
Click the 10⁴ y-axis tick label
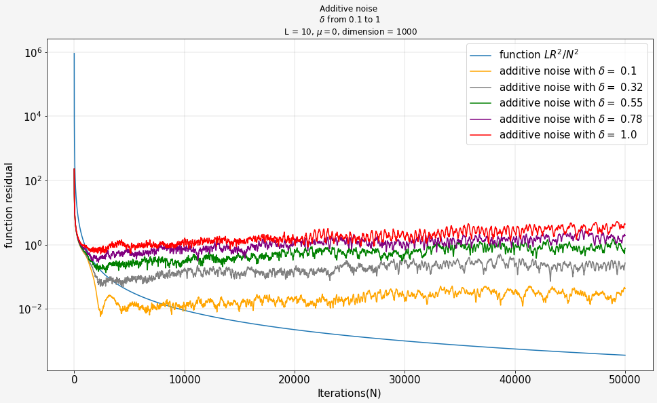pyautogui.click(x=32, y=116)
